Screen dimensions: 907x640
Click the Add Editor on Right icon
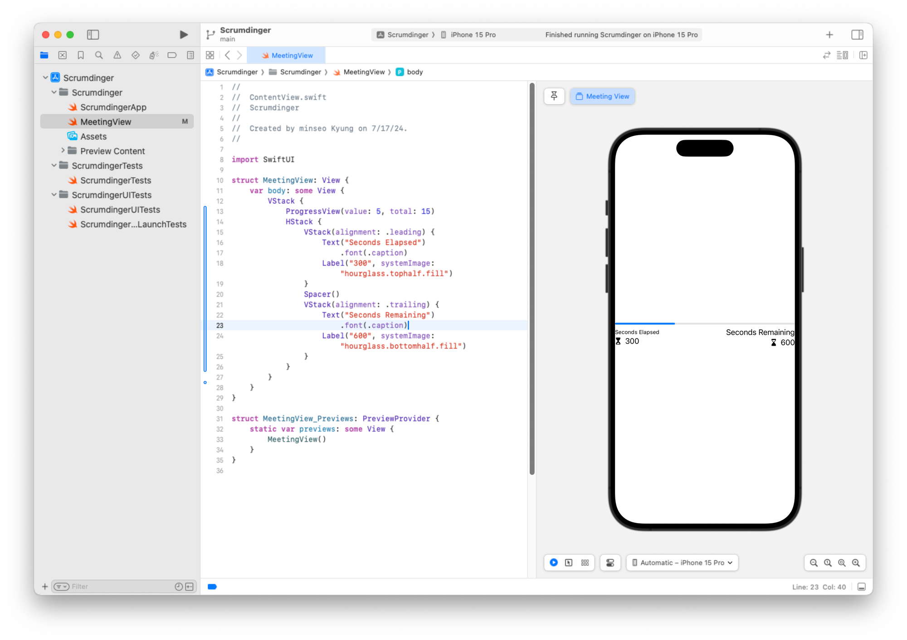pos(863,55)
